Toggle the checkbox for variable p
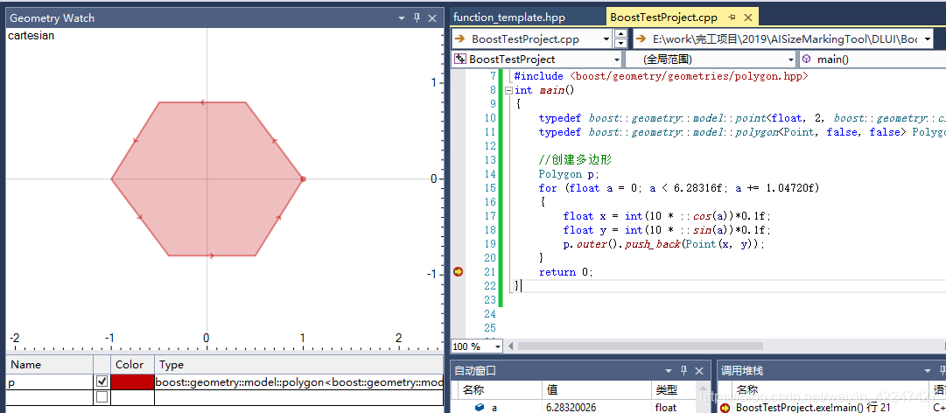 [x=102, y=381]
